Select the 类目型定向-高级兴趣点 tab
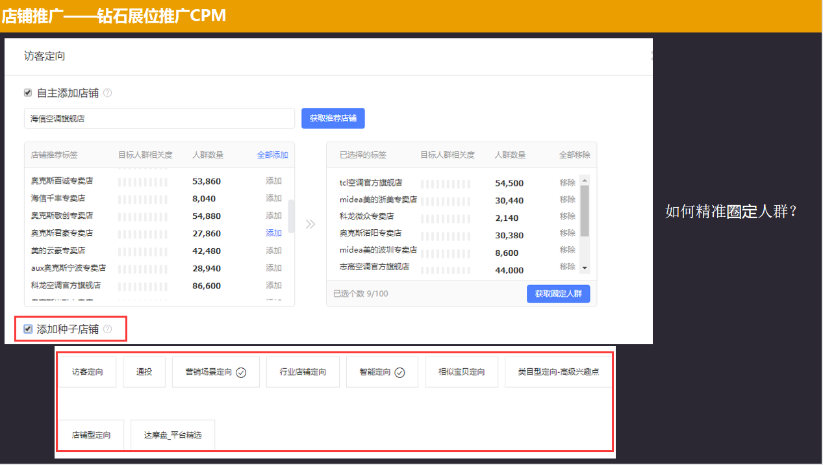 [x=558, y=372]
